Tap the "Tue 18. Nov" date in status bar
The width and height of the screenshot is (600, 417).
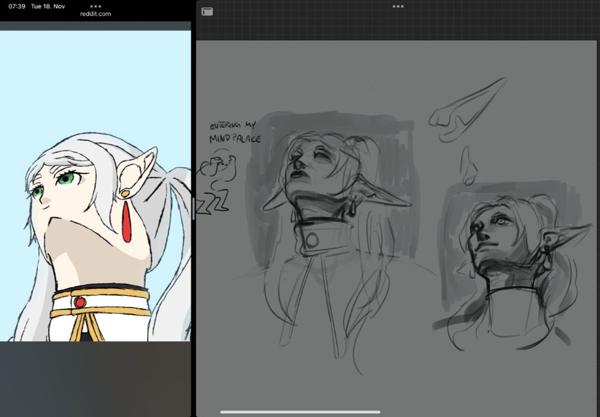coord(48,7)
